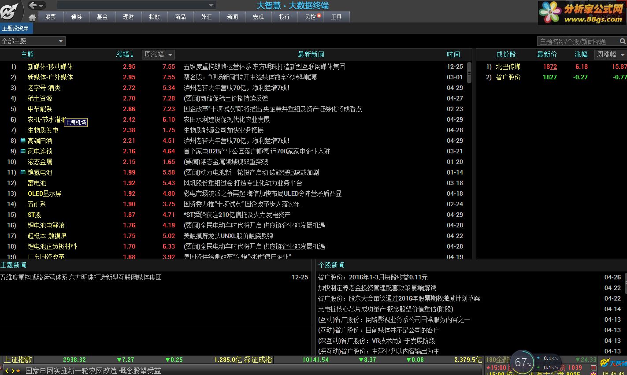Click the note icon beside 家电连锁
The width and height of the screenshot is (627, 375).
pos(23,151)
